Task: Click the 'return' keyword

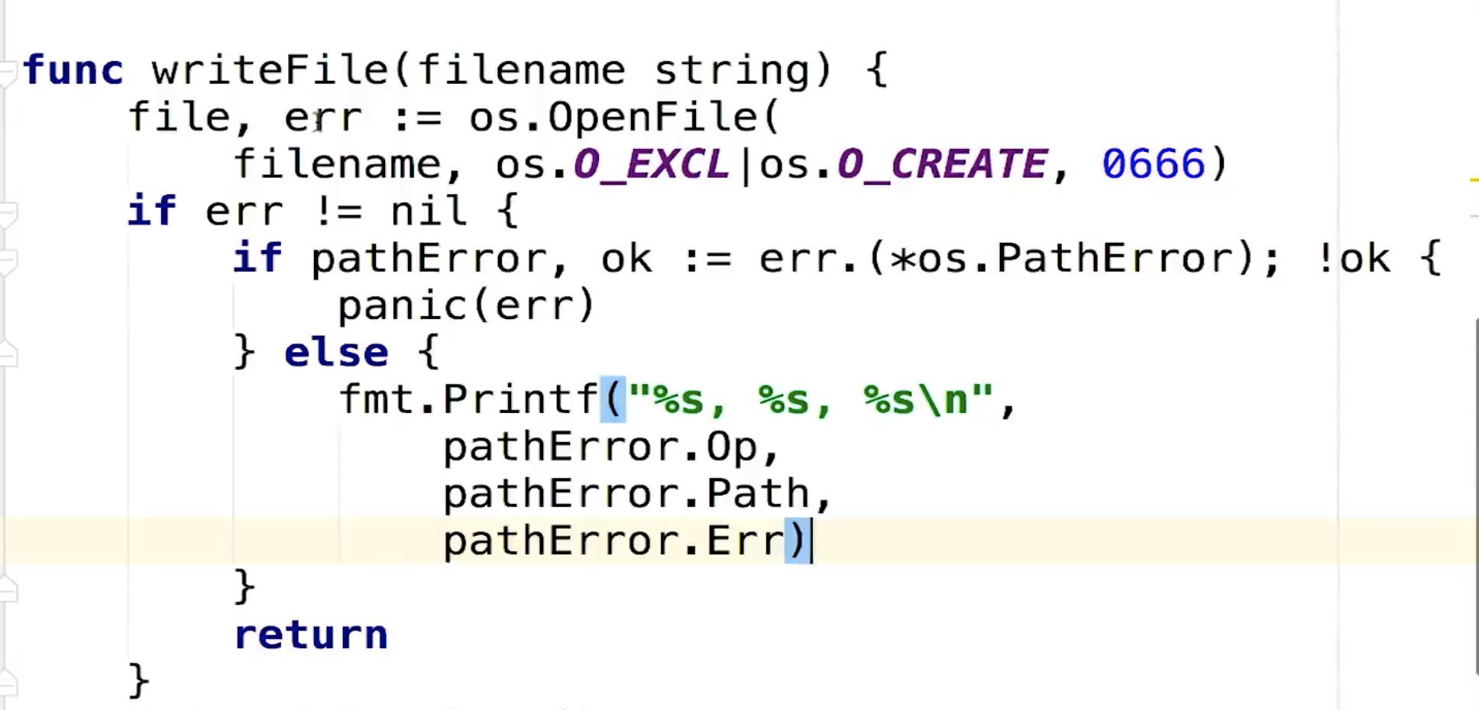Action: click(x=311, y=636)
